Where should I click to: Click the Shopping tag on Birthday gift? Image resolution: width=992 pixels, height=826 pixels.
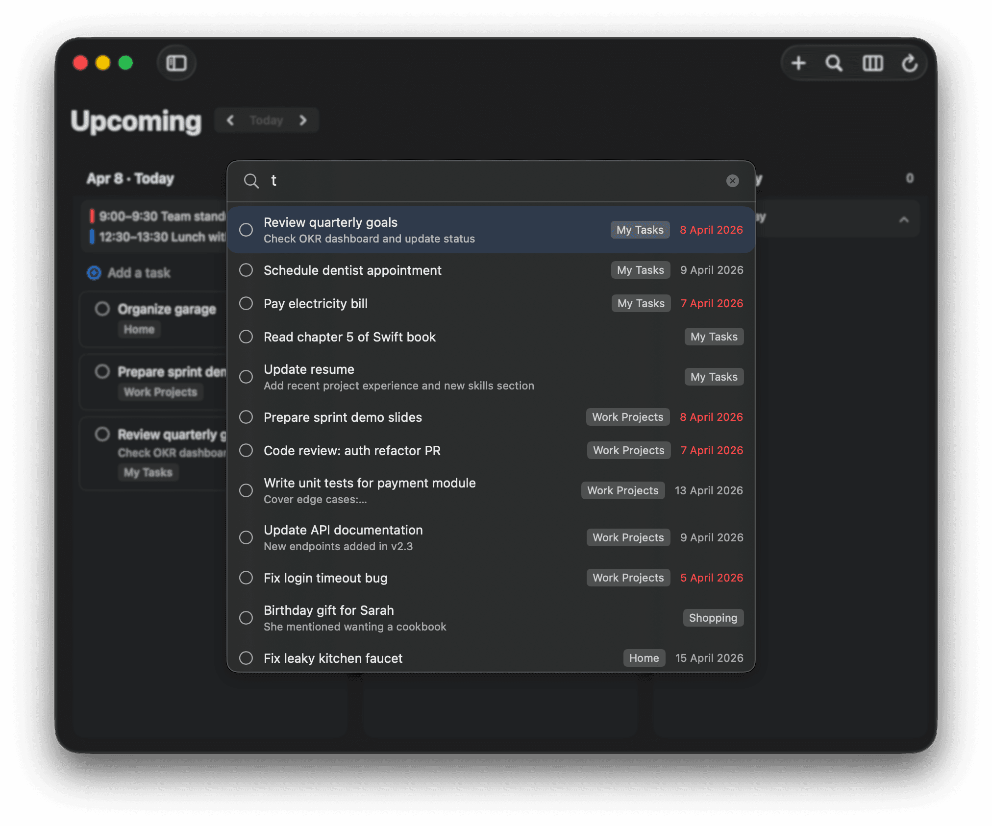tap(713, 618)
